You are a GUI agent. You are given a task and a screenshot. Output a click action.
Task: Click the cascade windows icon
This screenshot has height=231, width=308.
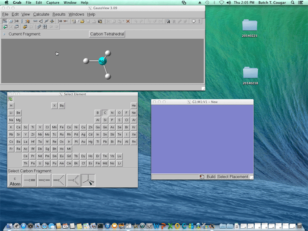[x=39, y=27]
